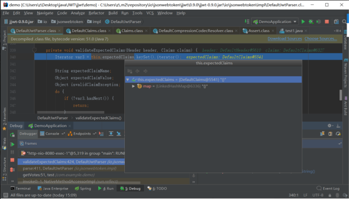Viewport: 349px width, 199px height.
Task: Open the Project Structure icon in main toolbar
Action: click(x=336, y=22)
